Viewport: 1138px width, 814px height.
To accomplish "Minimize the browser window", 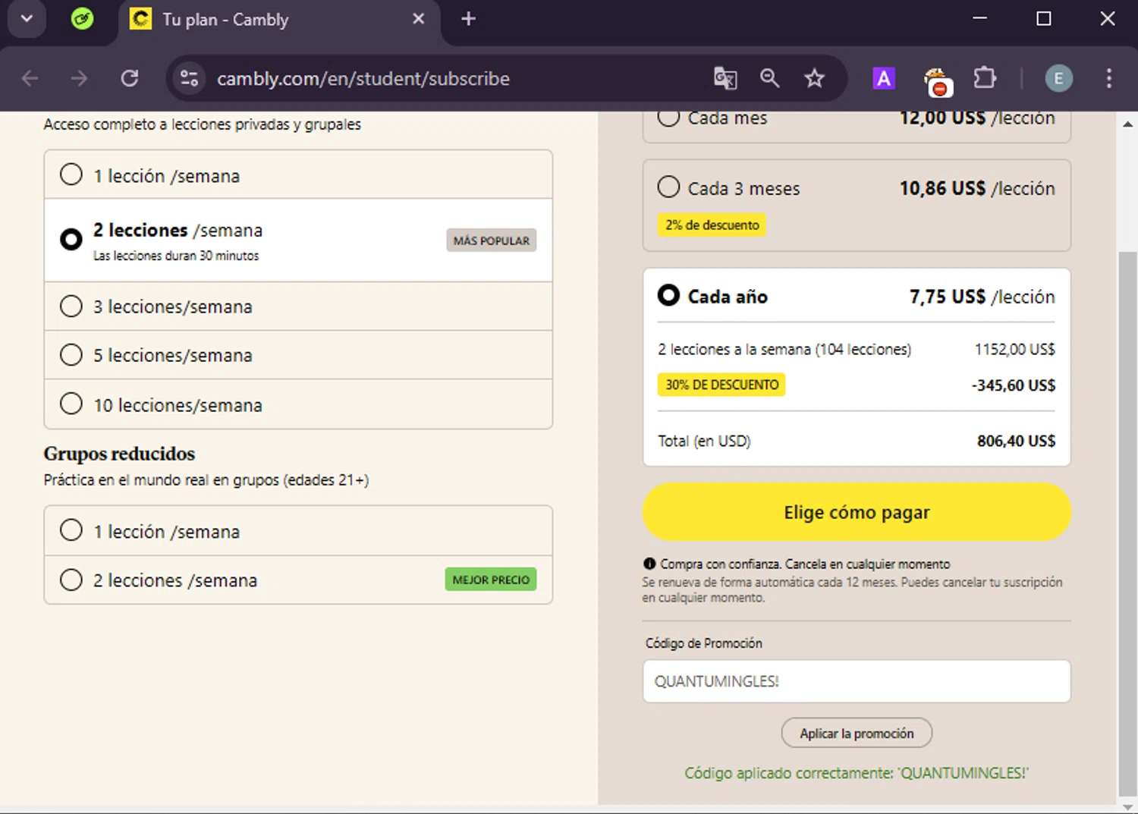I will (979, 19).
